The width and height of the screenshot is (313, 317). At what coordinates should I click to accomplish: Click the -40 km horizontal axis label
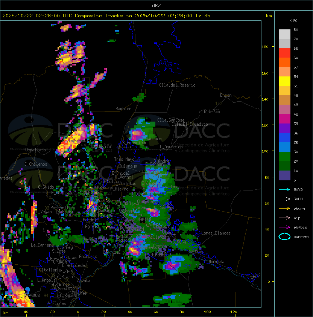[25, 312]
